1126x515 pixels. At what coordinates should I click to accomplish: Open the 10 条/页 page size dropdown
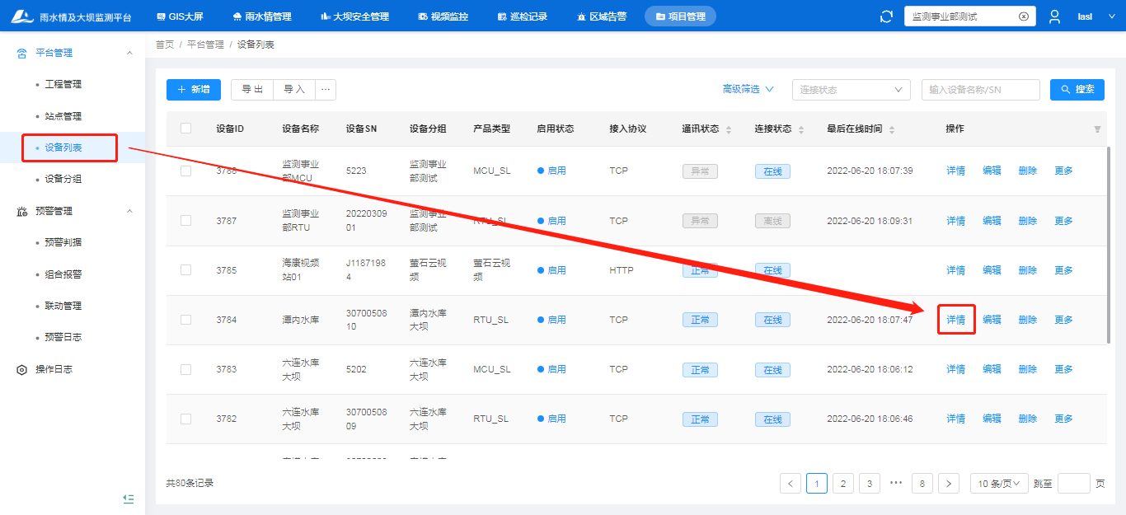tap(998, 484)
